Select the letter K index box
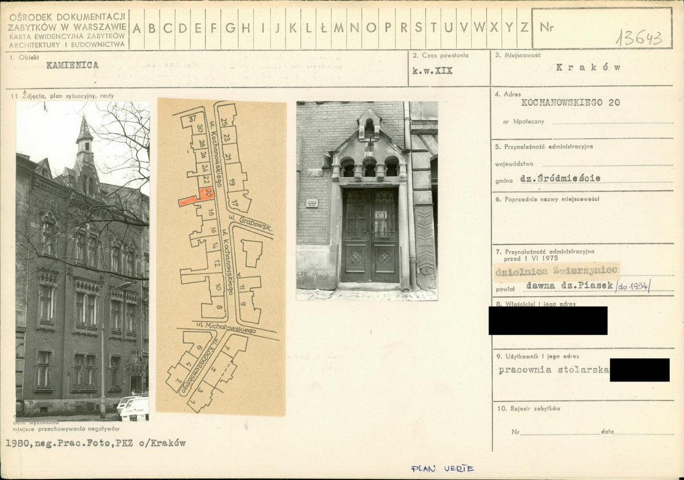The height and width of the screenshot is (480, 684). [x=293, y=28]
